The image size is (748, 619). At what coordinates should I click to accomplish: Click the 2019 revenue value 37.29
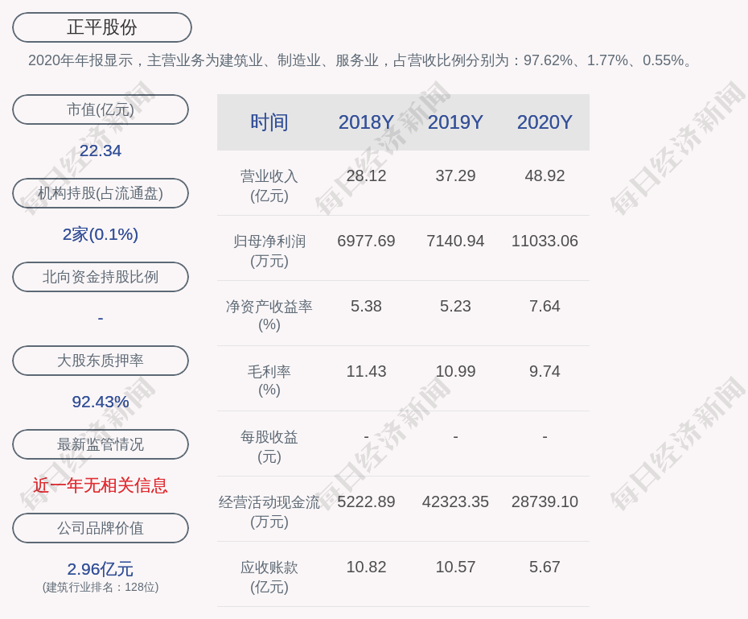pos(455,175)
